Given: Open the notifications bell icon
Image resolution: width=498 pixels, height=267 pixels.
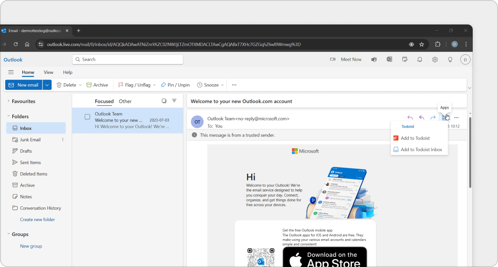Looking at the screenshot, I should (x=420, y=60).
